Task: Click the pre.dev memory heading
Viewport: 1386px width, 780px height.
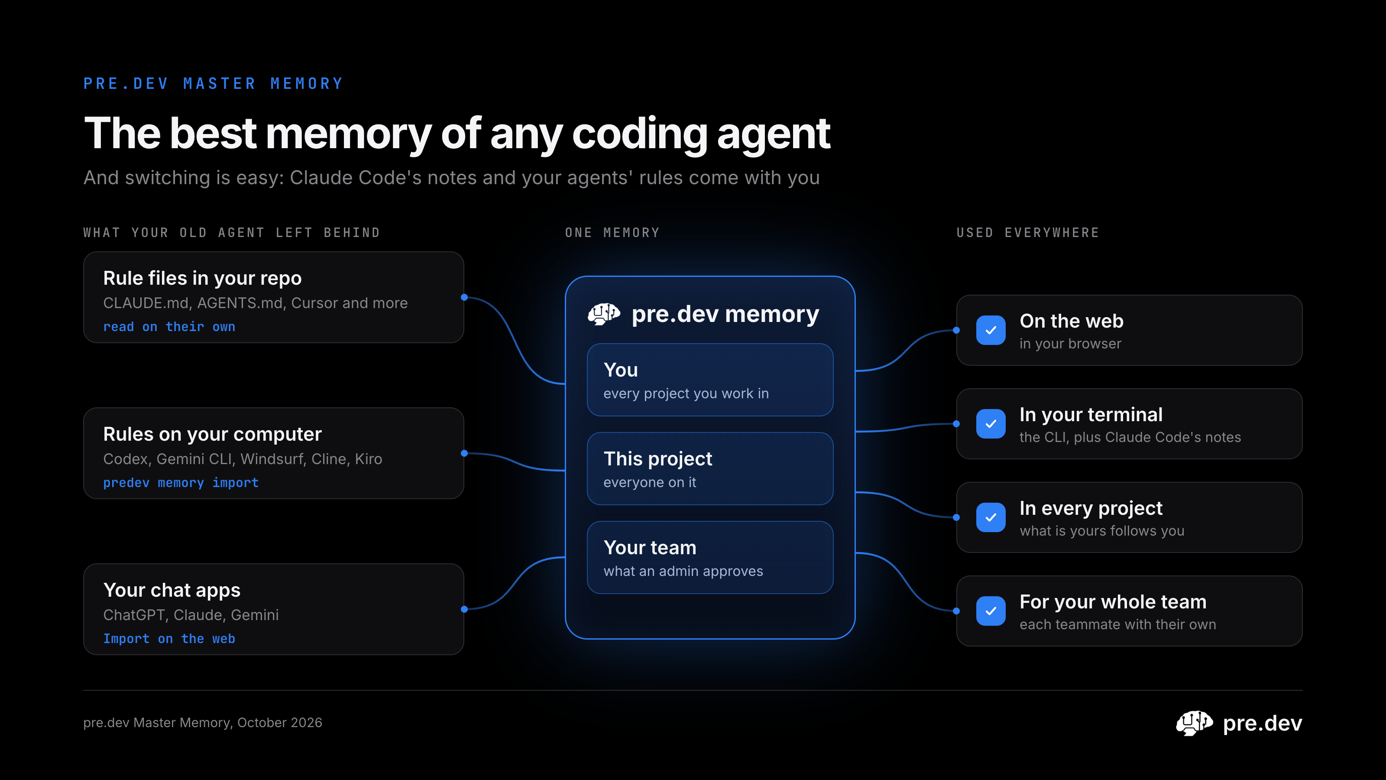Action: pos(725,314)
